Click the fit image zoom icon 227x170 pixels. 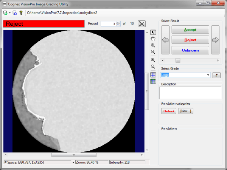click(153, 60)
